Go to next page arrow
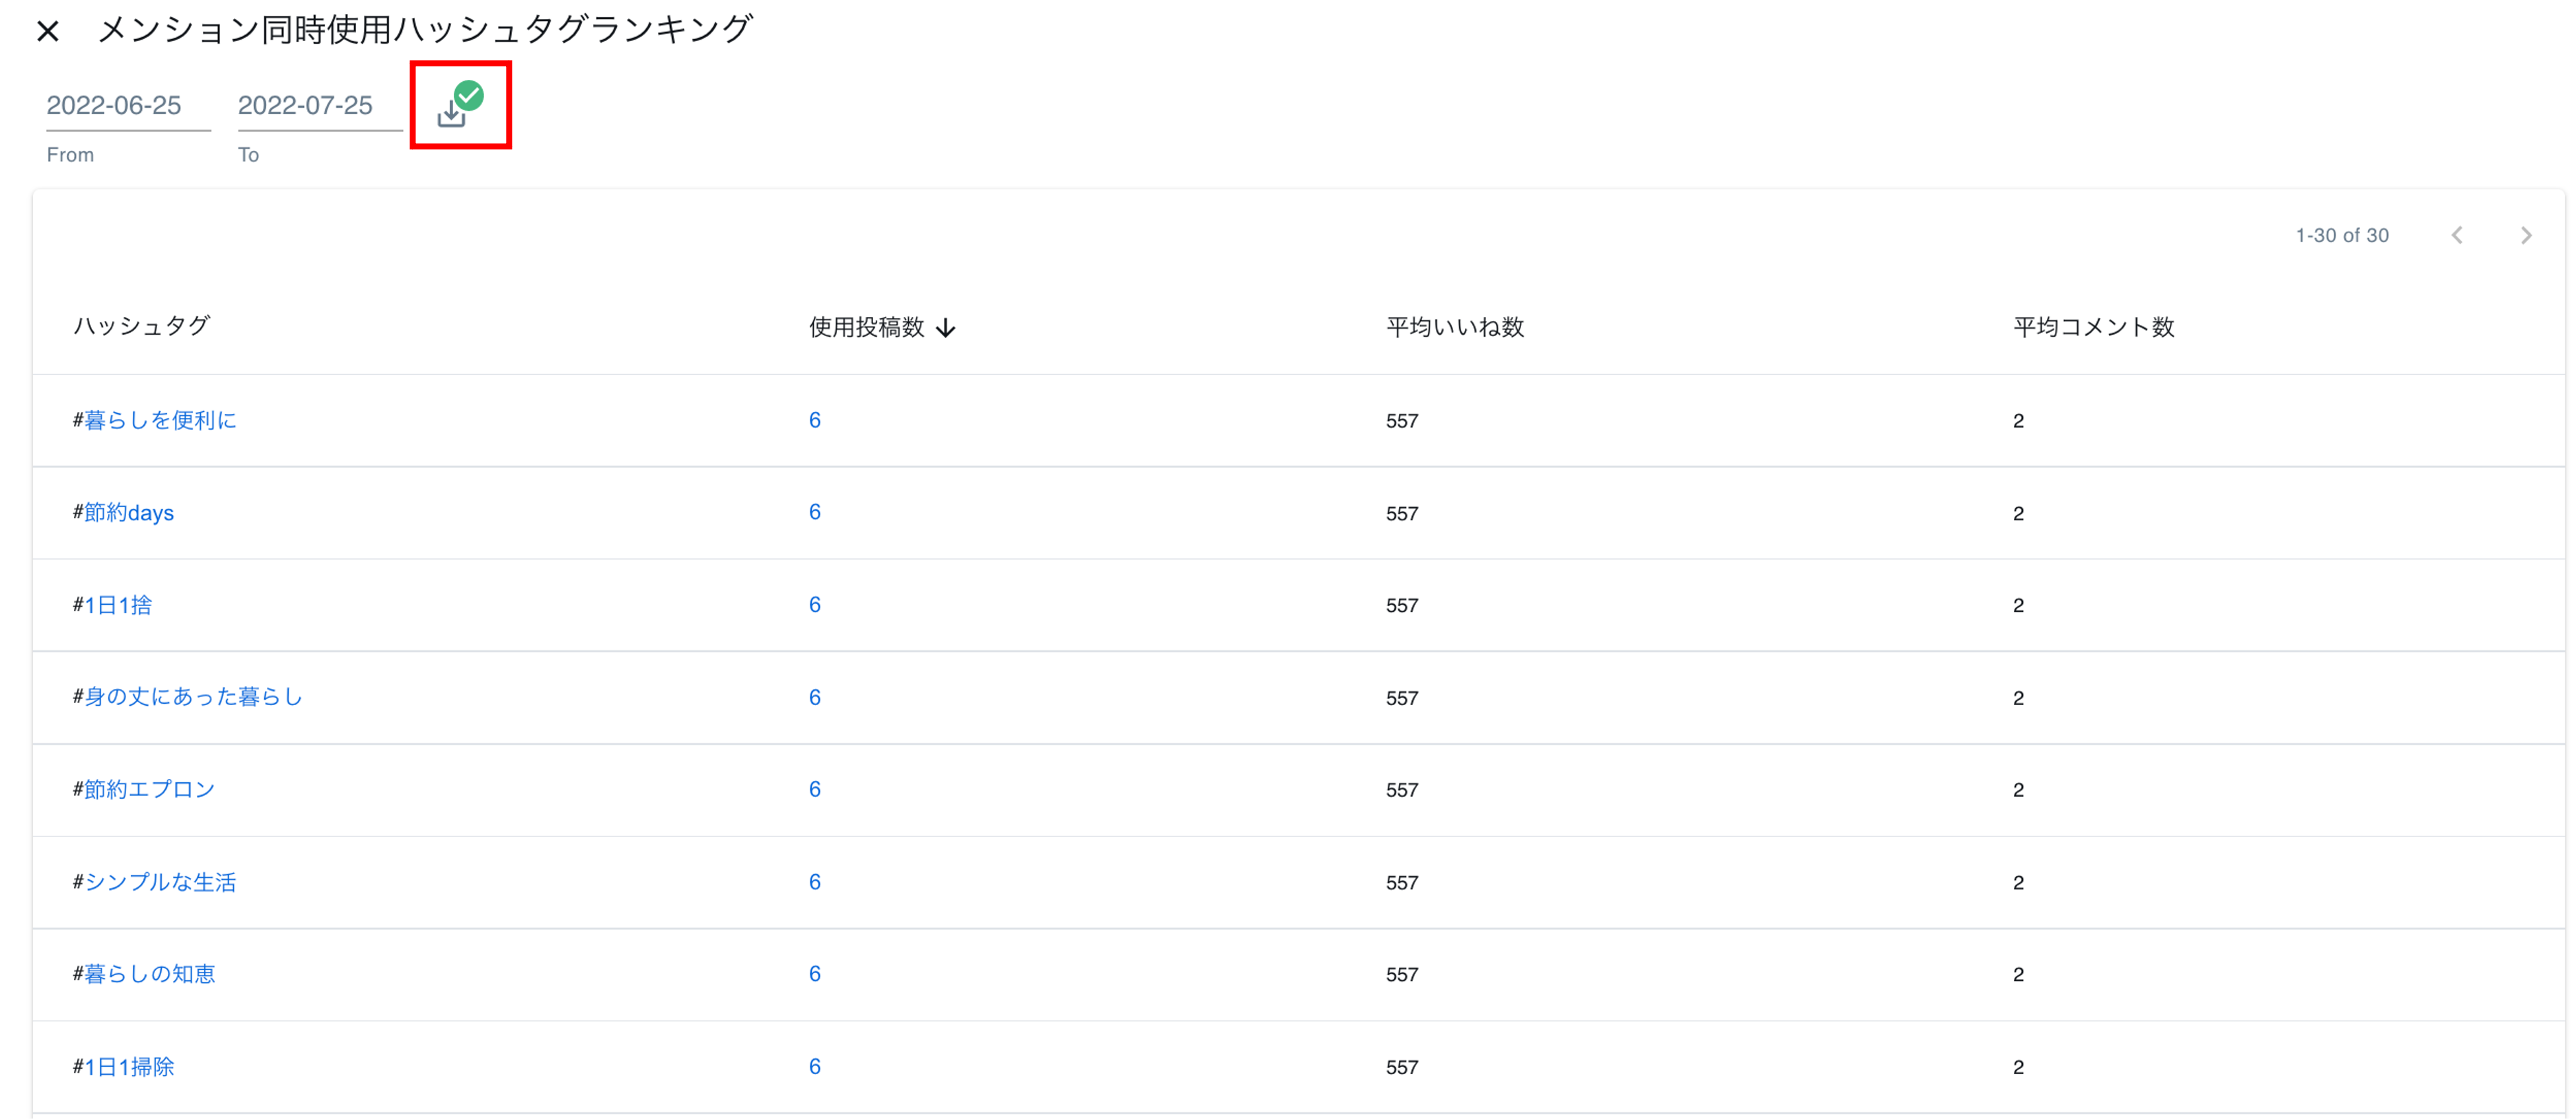This screenshot has width=2576, height=1119. pyautogui.click(x=2526, y=235)
